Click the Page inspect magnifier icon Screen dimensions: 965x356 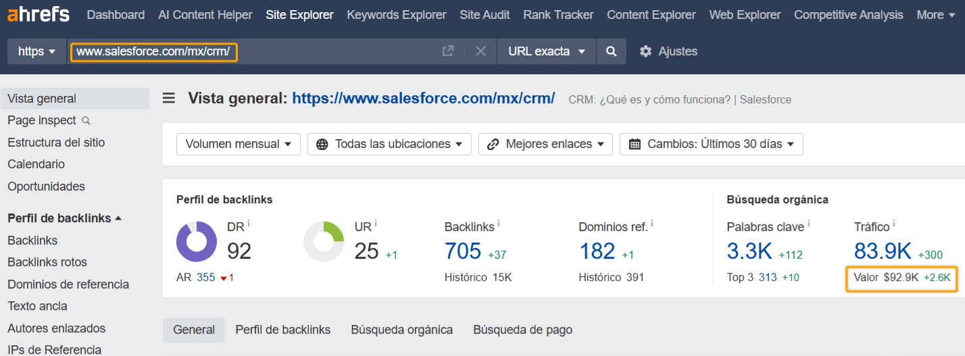point(86,121)
